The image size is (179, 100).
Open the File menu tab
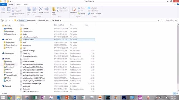tap(3, 4)
